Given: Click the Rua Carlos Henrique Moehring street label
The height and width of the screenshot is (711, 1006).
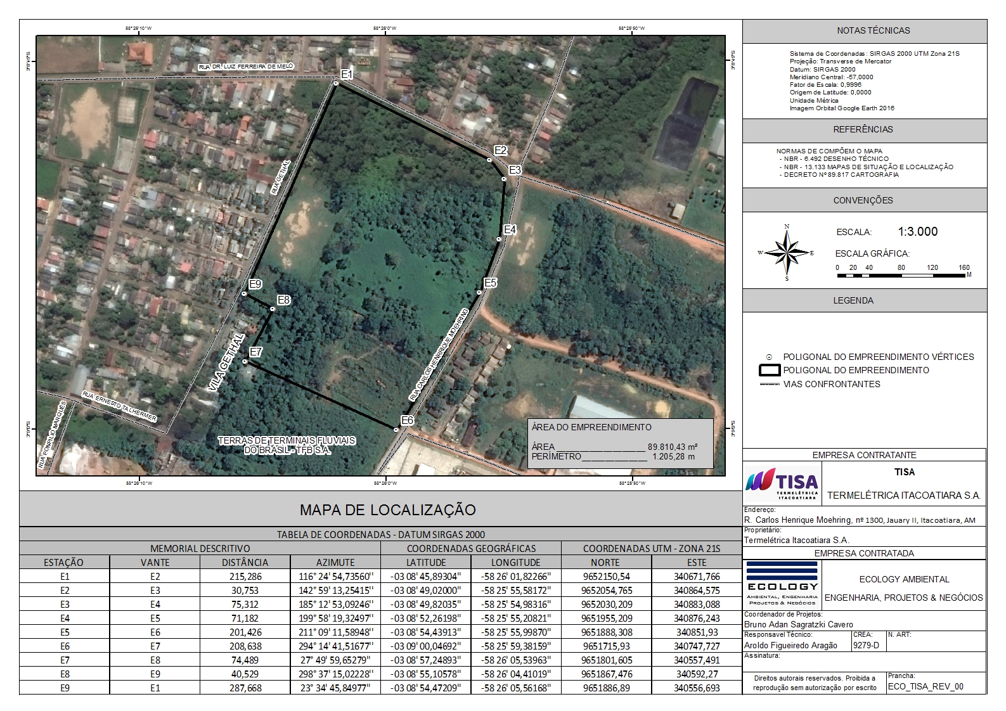Looking at the screenshot, I should tap(439, 354).
